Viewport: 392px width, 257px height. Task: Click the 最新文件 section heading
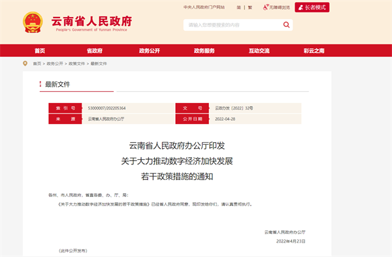coord(57,84)
